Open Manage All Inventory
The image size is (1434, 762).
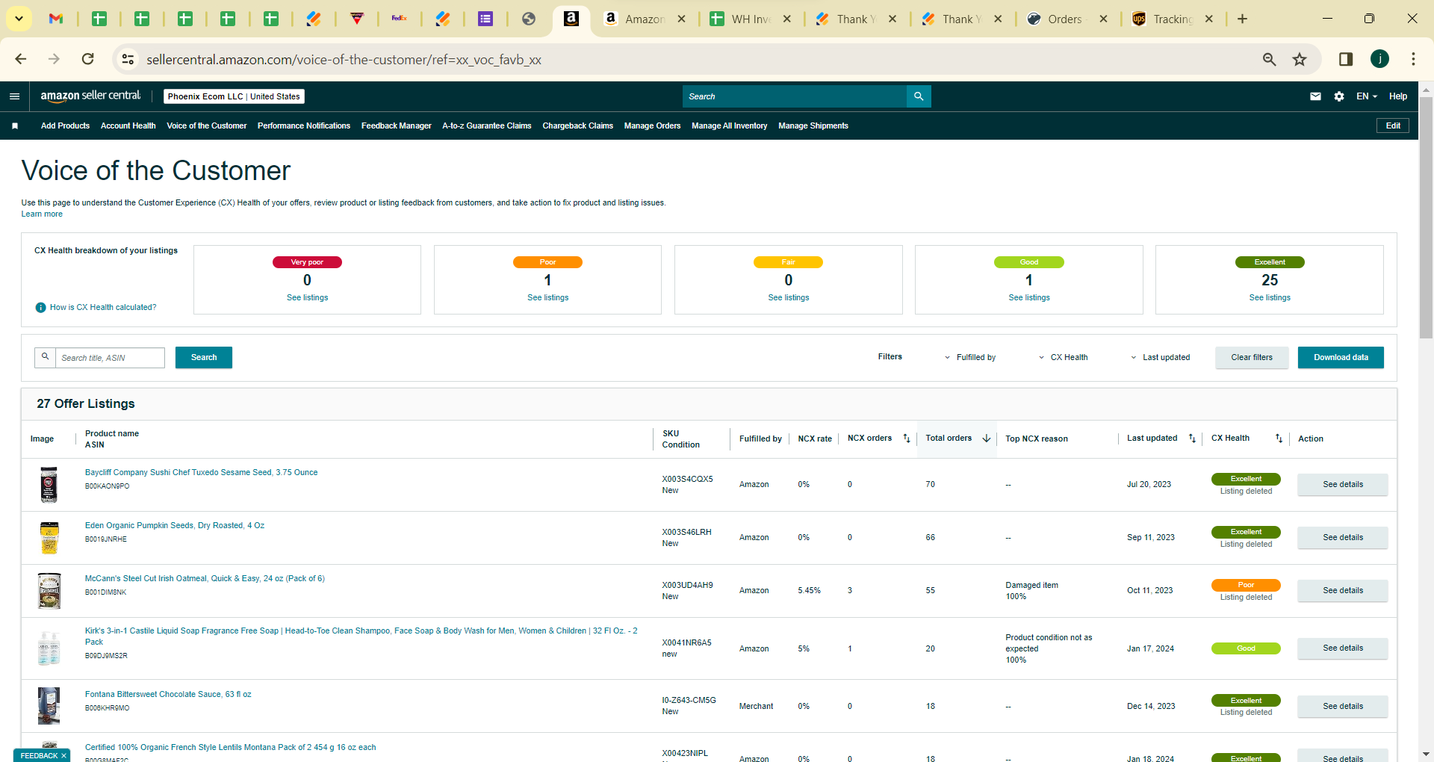click(730, 126)
